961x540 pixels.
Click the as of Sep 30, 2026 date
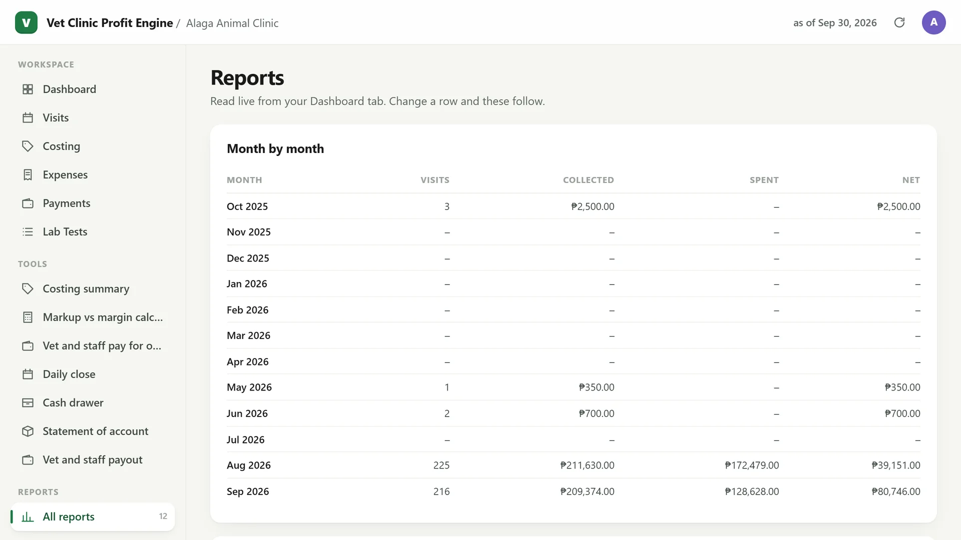tap(835, 22)
